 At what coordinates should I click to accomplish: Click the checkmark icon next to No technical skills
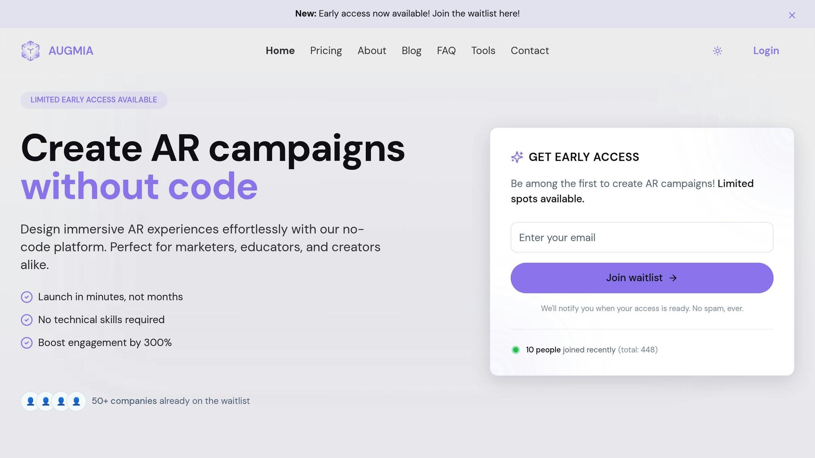(27, 320)
